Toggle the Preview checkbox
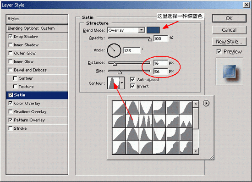Screen dimensions: 252x182 (219, 51)
